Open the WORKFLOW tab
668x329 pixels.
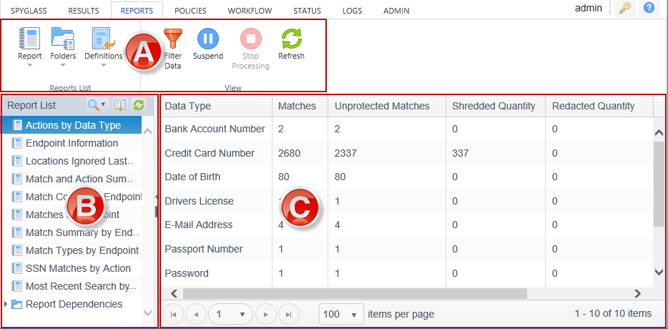click(250, 11)
